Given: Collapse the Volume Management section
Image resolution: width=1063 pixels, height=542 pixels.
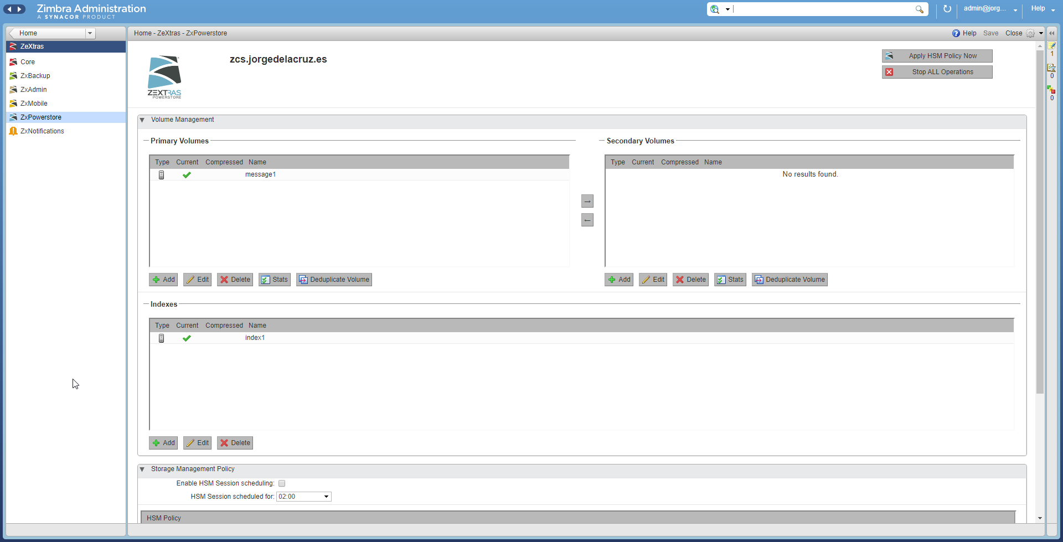Looking at the screenshot, I should coord(142,120).
